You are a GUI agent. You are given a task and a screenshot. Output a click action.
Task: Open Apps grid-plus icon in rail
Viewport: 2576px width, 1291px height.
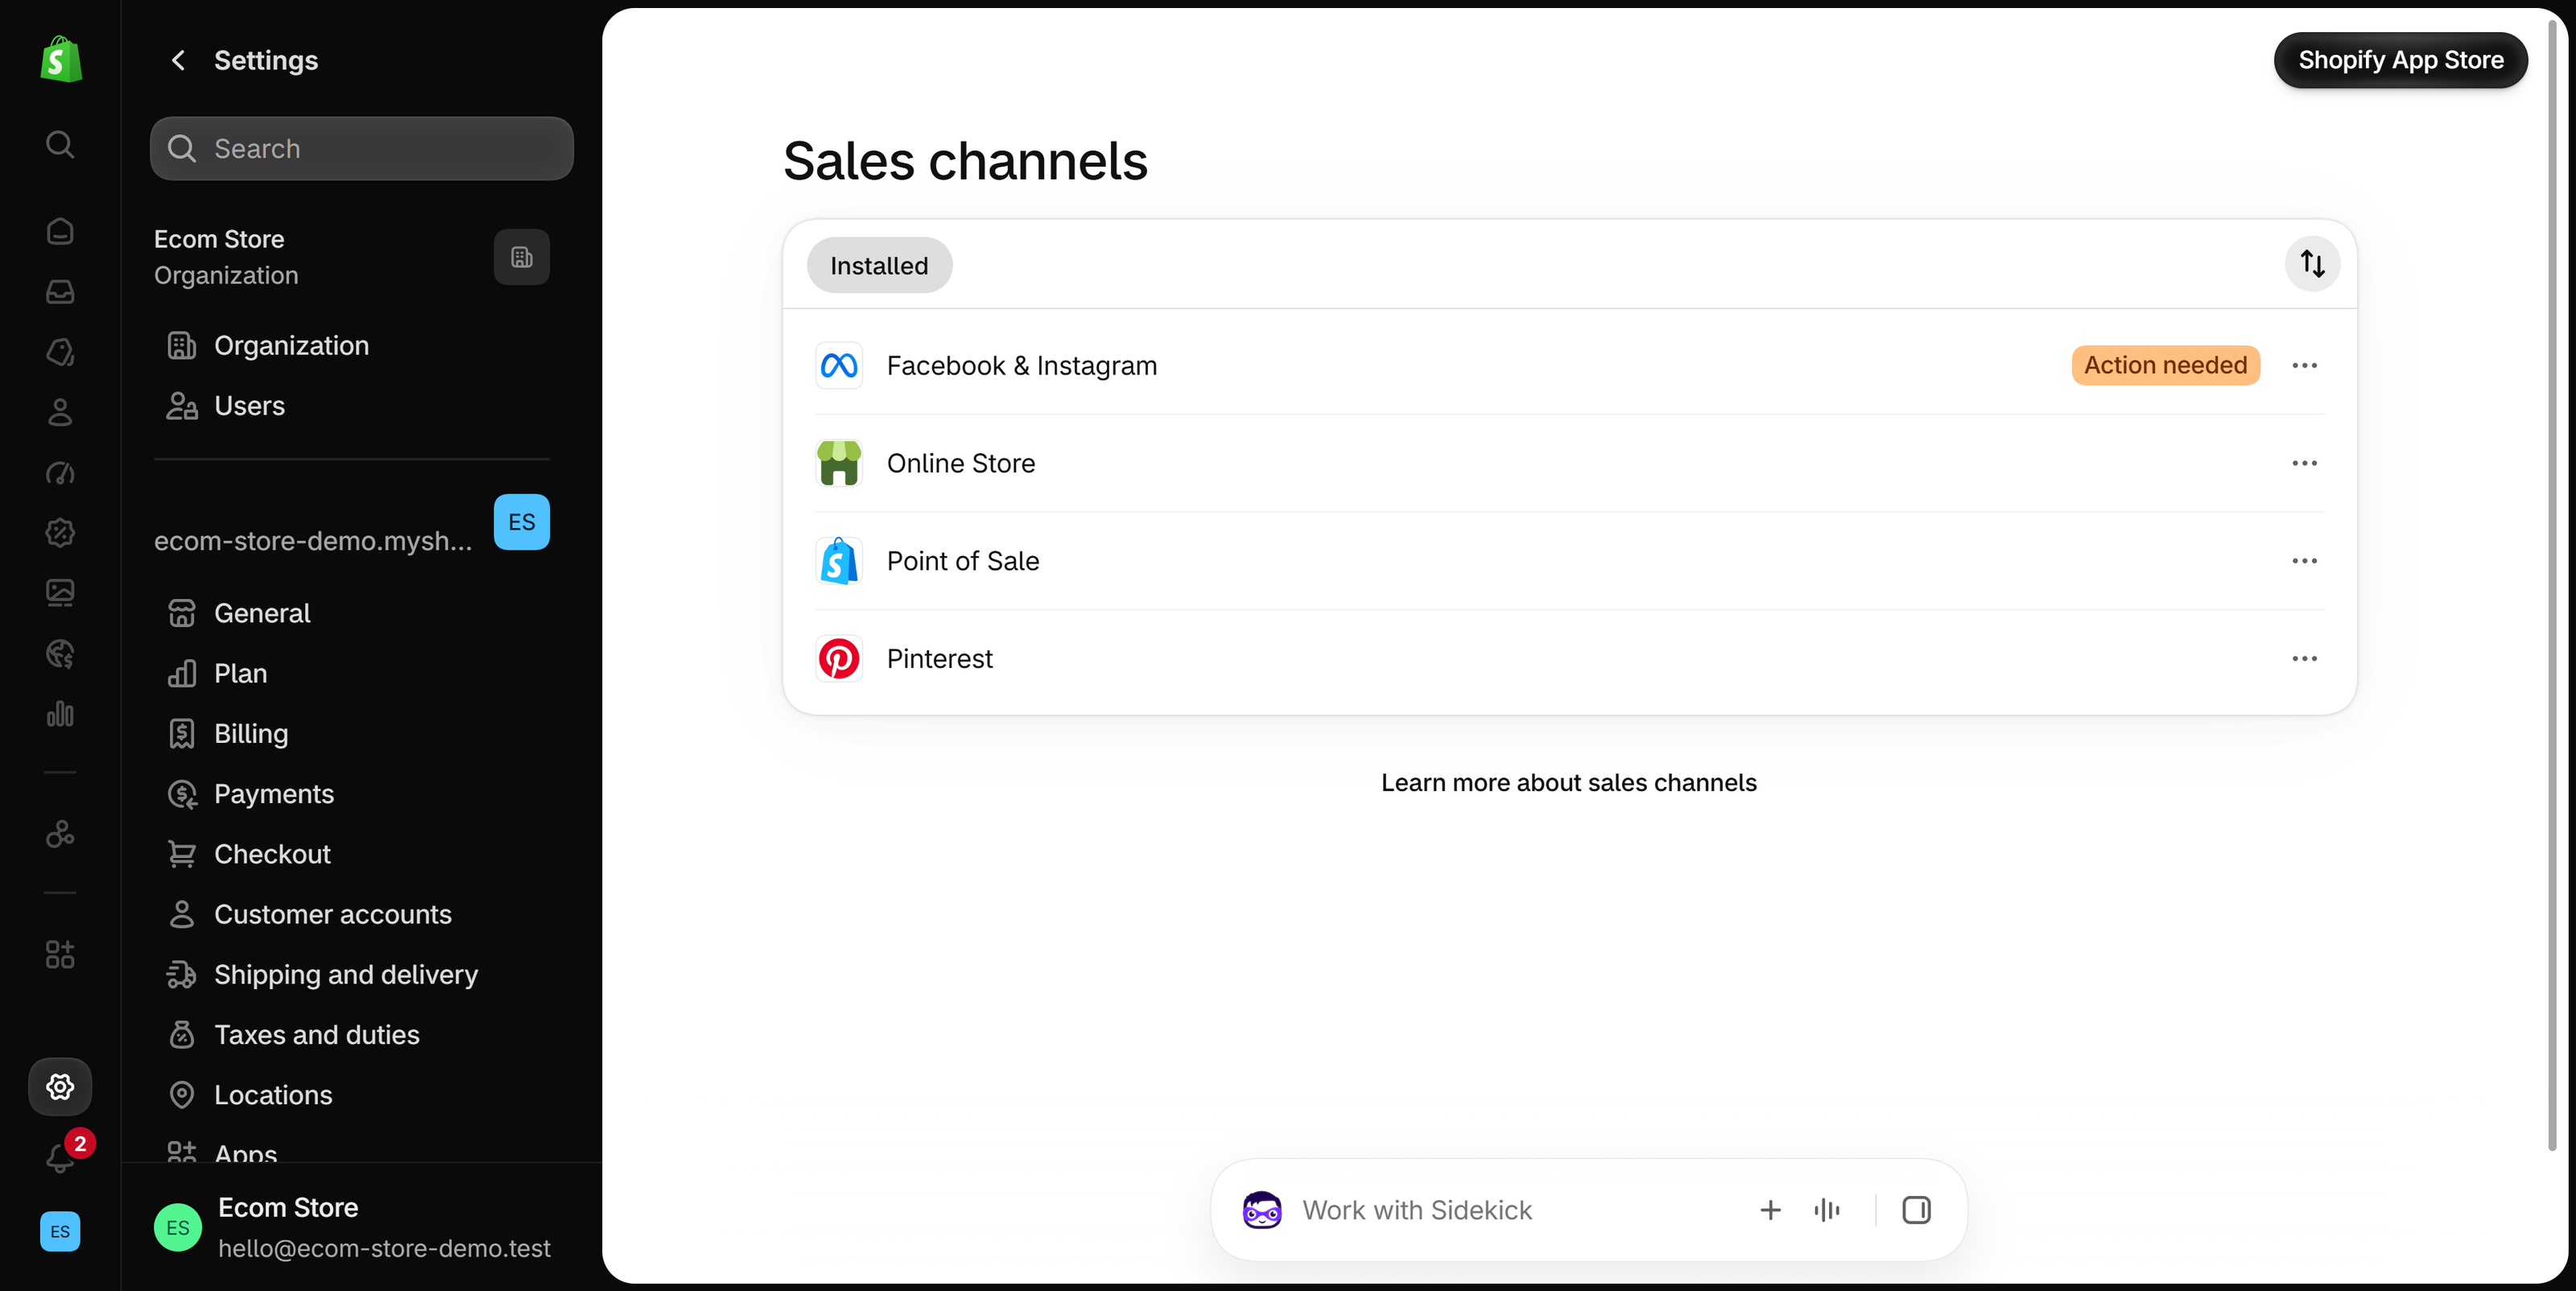[60, 954]
